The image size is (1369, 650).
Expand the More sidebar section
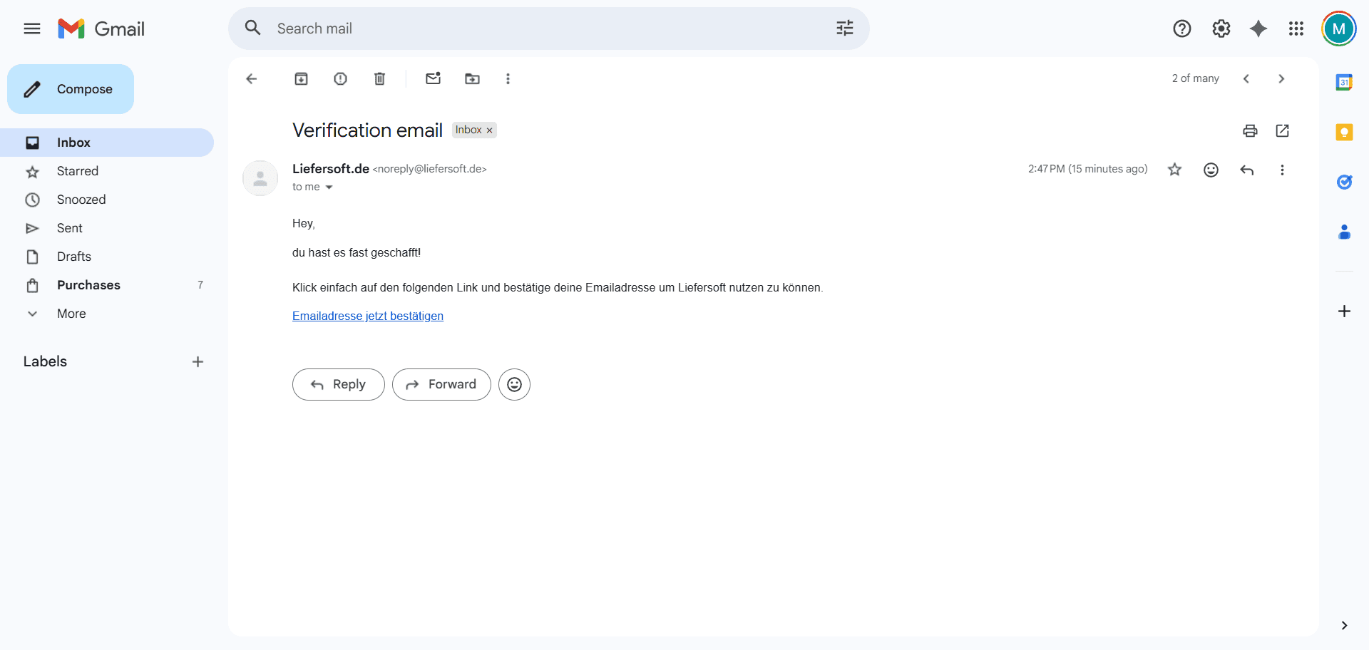[x=71, y=314]
